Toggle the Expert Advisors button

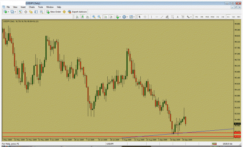[77, 12]
